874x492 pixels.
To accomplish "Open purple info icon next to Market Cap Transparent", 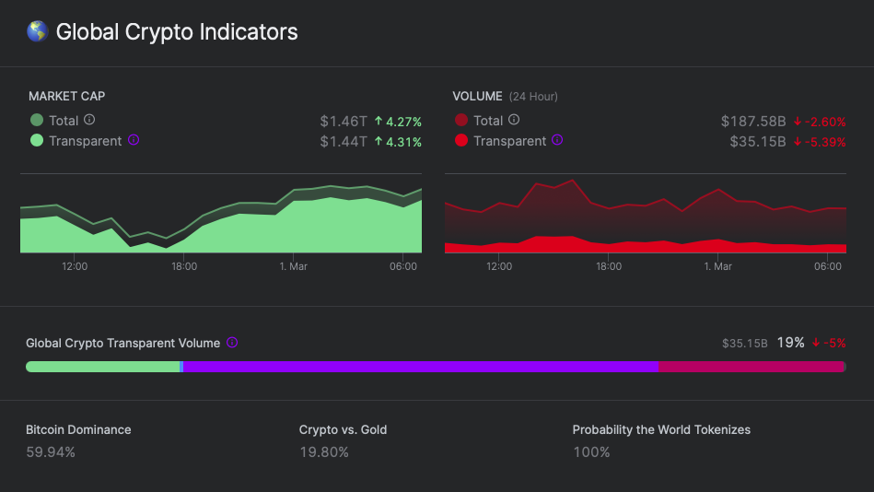I will (134, 140).
